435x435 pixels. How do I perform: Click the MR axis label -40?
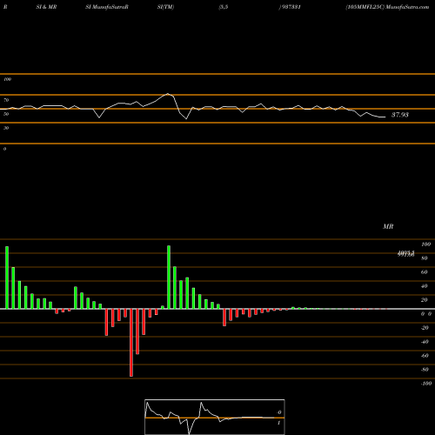[425, 342]
